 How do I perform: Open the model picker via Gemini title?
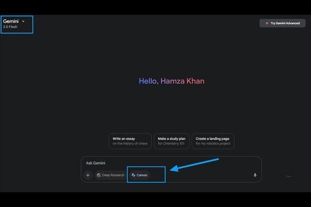tap(11, 21)
